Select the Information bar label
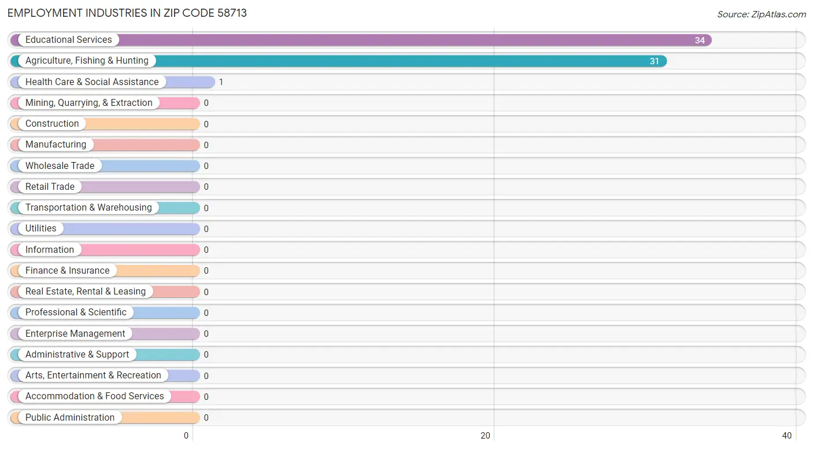The height and width of the screenshot is (449, 813). point(50,250)
